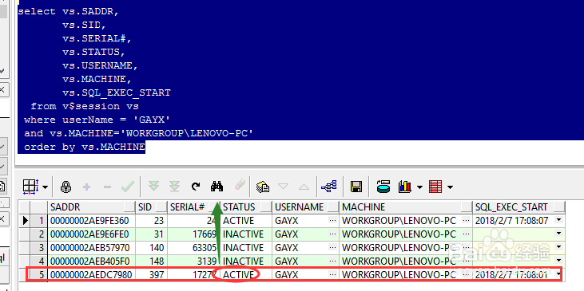Select row 1 via its row number
This screenshot has width=584, height=291.
click(x=38, y=221)
